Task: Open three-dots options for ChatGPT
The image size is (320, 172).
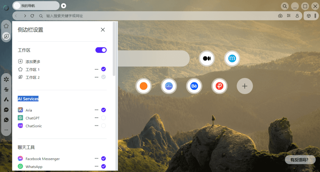Action: tap(97, 118)
